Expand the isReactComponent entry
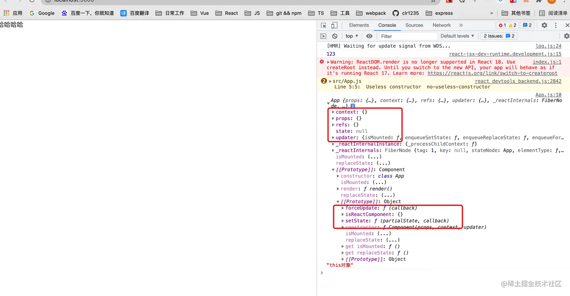 tap(343, 215)
